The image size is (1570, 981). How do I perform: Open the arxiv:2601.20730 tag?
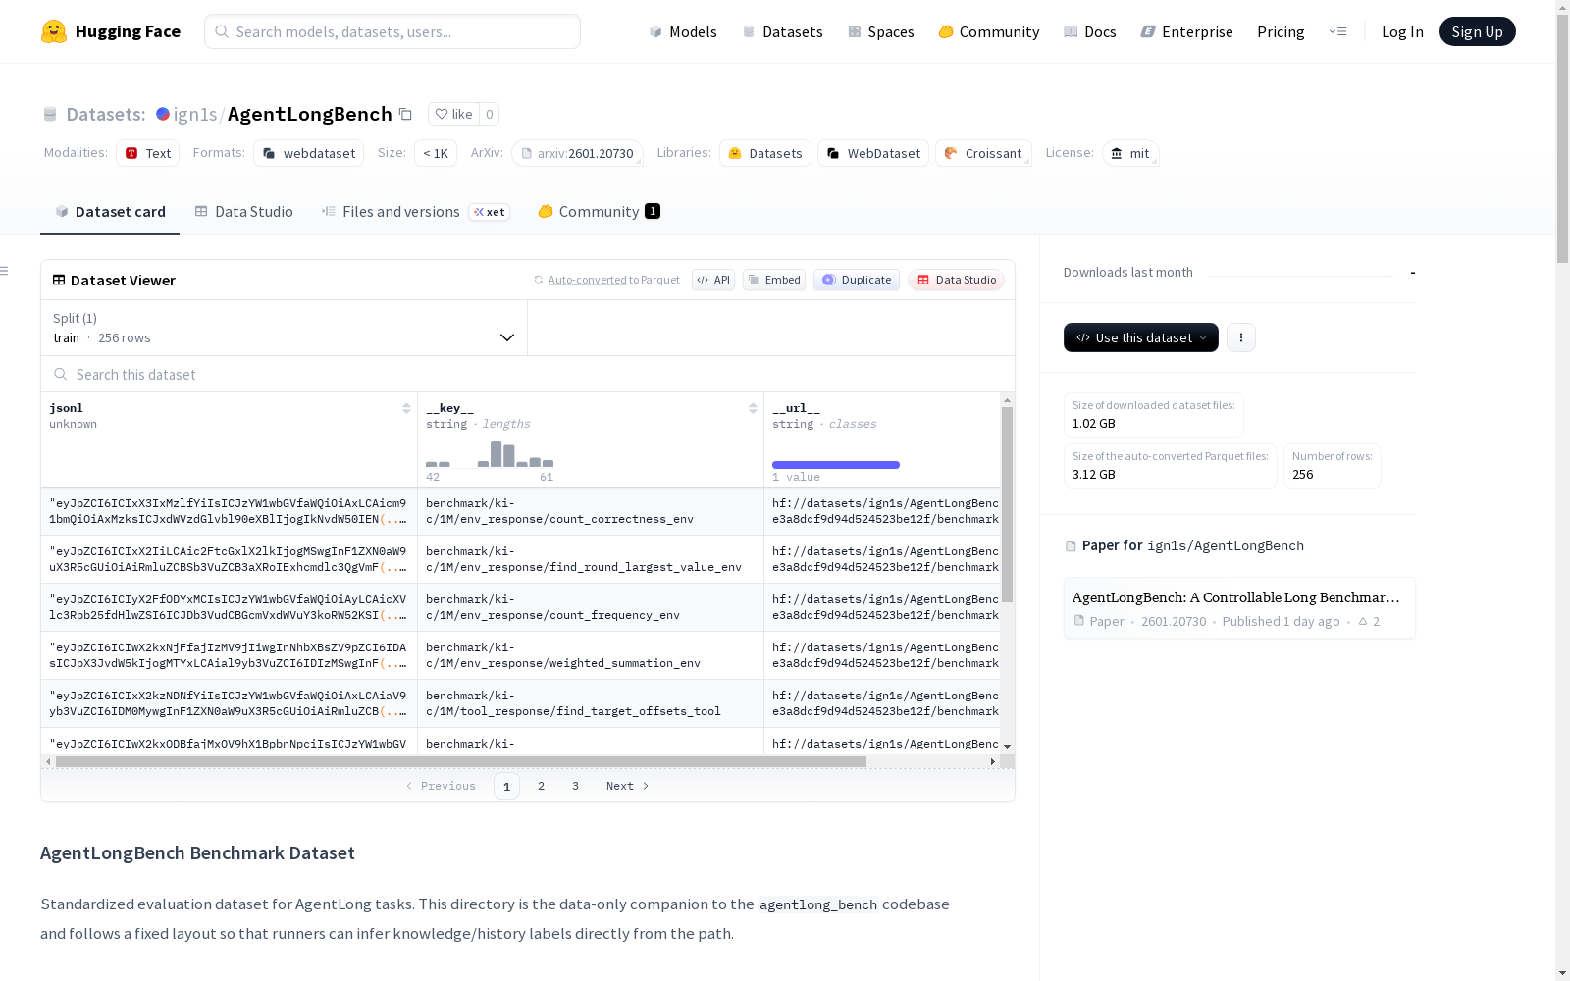point(577,153)
